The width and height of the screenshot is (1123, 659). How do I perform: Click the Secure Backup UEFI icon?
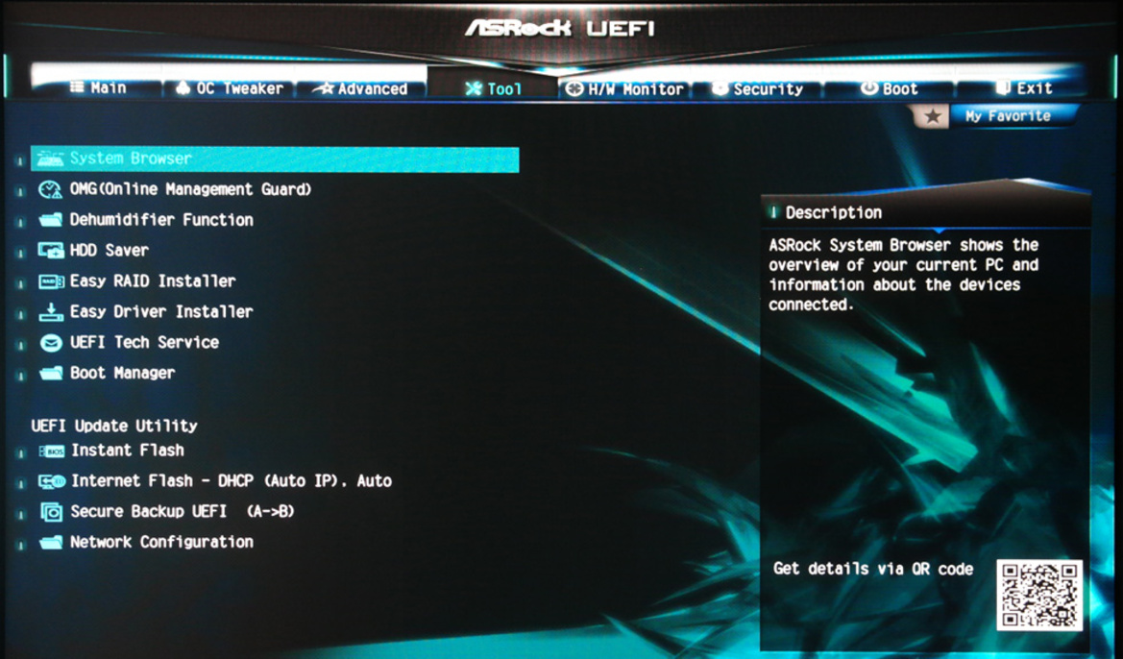click(51, 512)
